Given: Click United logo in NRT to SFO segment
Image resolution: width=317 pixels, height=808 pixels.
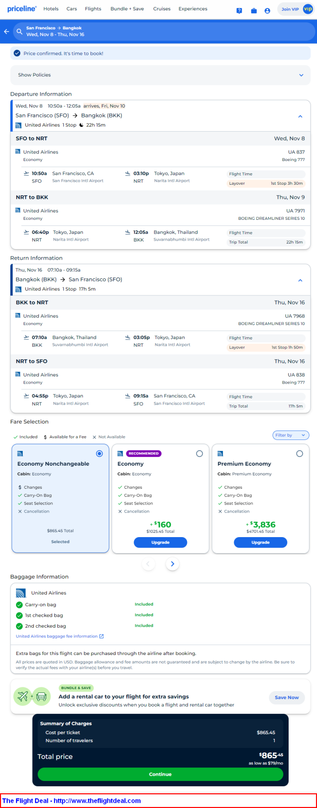Looking at the screenshot, I should click(x=18, y=374).
